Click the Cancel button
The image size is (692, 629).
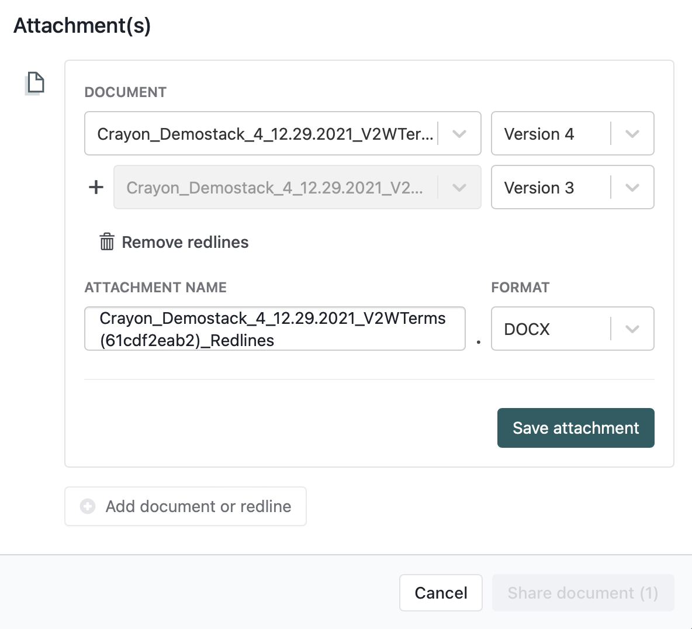click(x=441, y=593)
